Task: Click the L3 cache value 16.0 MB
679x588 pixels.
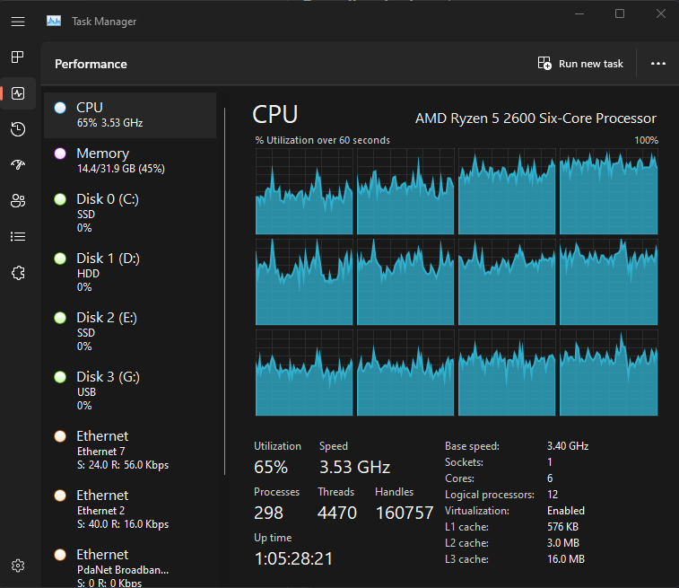Action: coord(566,559)
